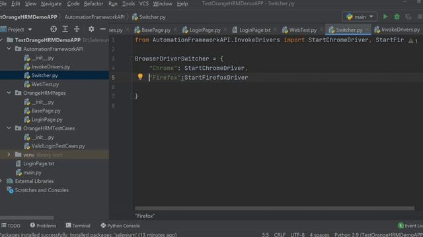This screenshot has height=237, width=423.
Task: Open the Help menu
Action: coord(182,3)
